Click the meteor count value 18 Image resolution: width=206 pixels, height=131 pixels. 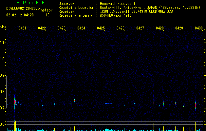(x=47, y=15)
